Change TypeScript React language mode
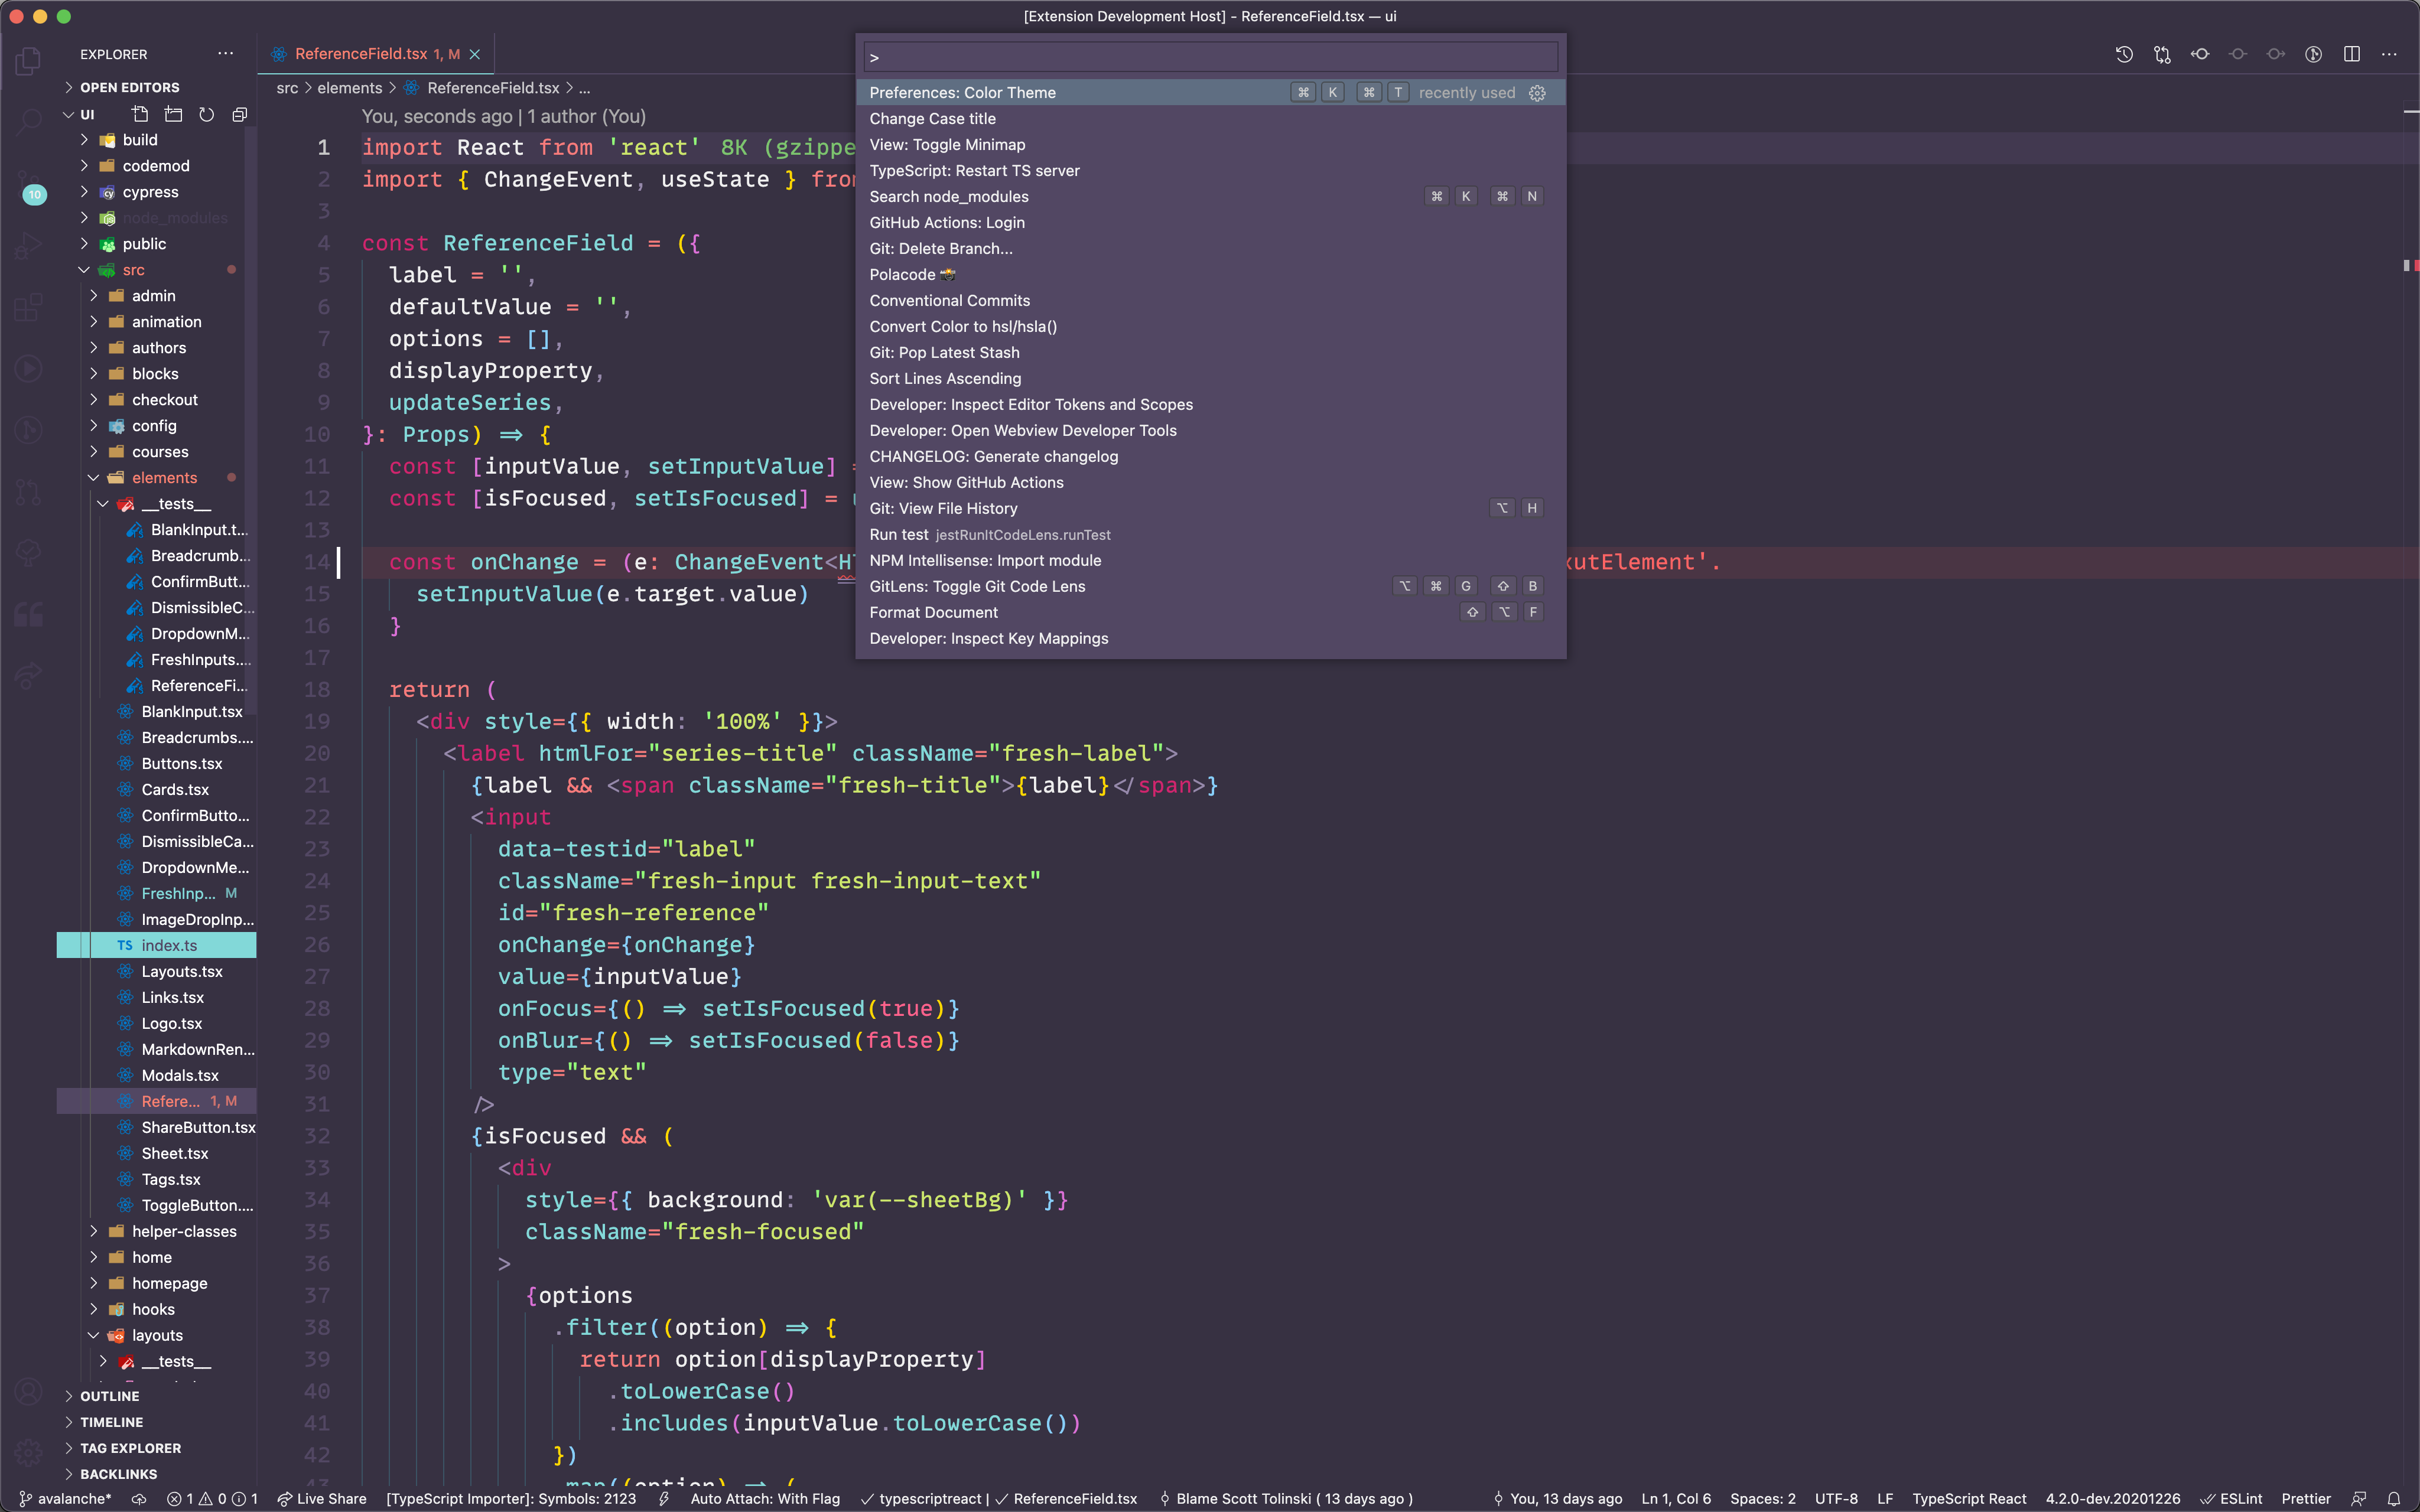This screenshot has width=2420, height=1512. pyautogui.click(x=1968, y=1499)
